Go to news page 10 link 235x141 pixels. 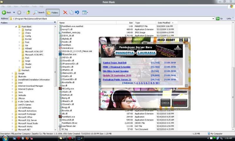(x=157, y=83)
